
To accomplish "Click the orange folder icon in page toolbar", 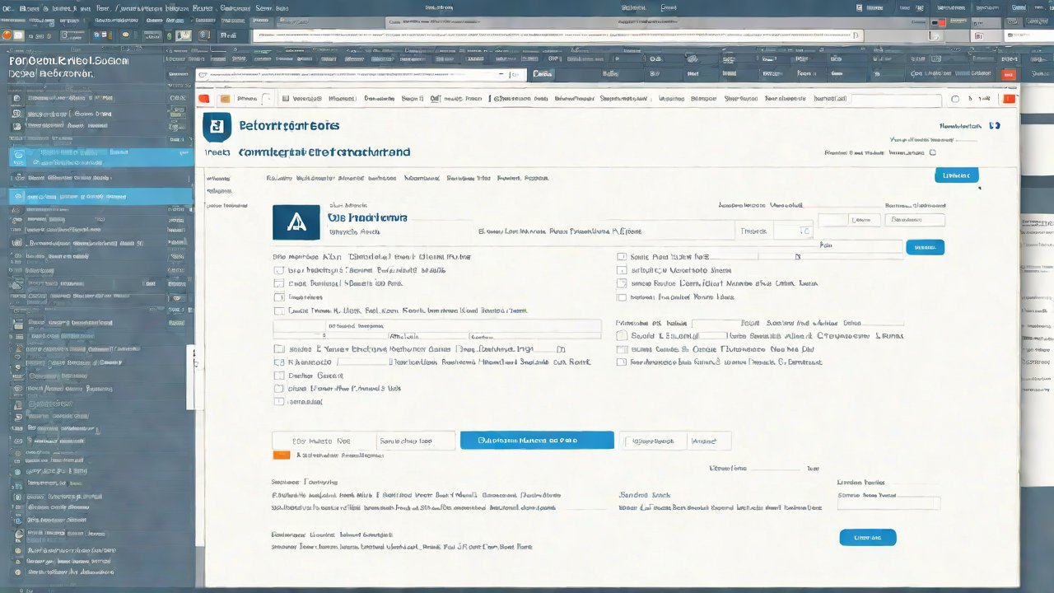I will (224, 100).
